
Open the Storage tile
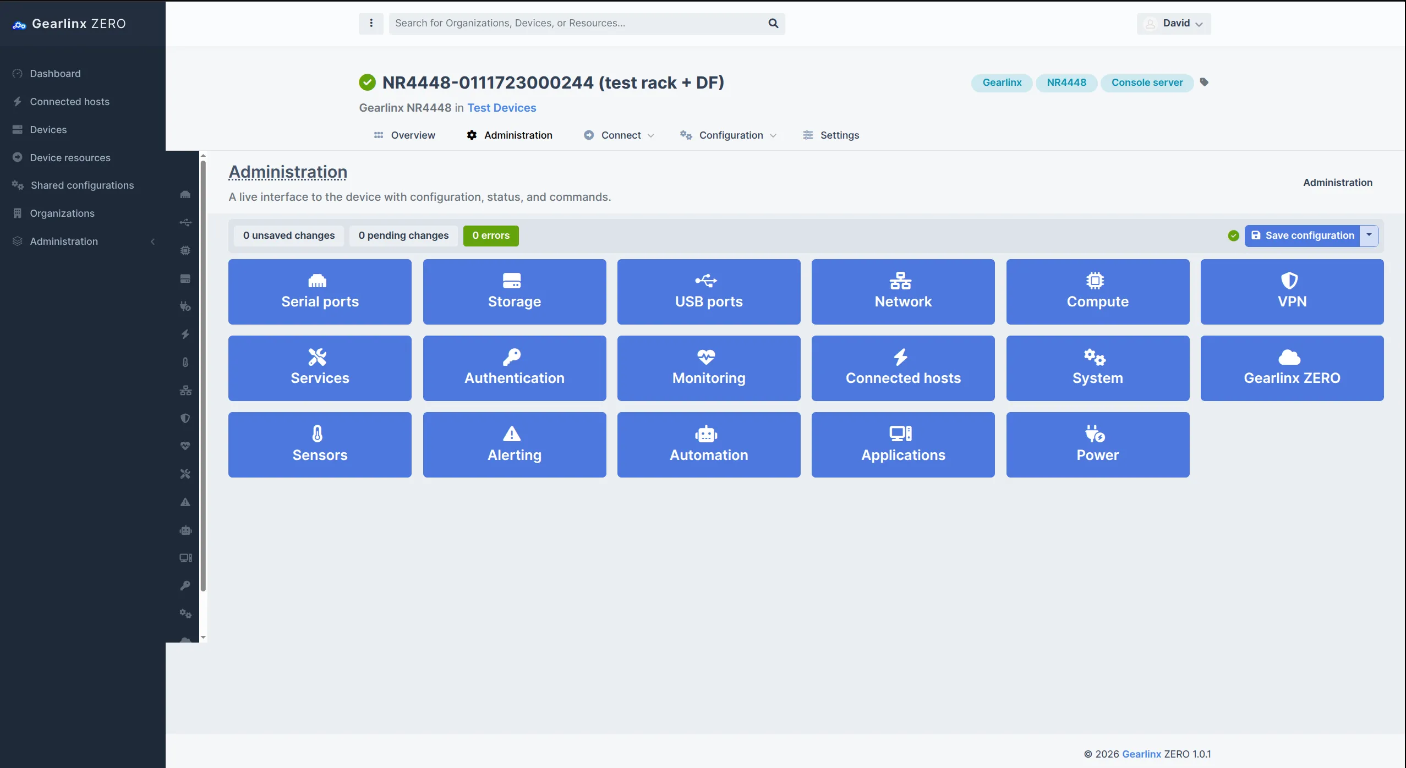(515, 292)
